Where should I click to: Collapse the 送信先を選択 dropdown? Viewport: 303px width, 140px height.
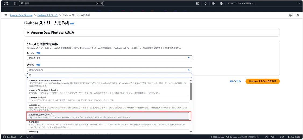[x=110, y=70]
